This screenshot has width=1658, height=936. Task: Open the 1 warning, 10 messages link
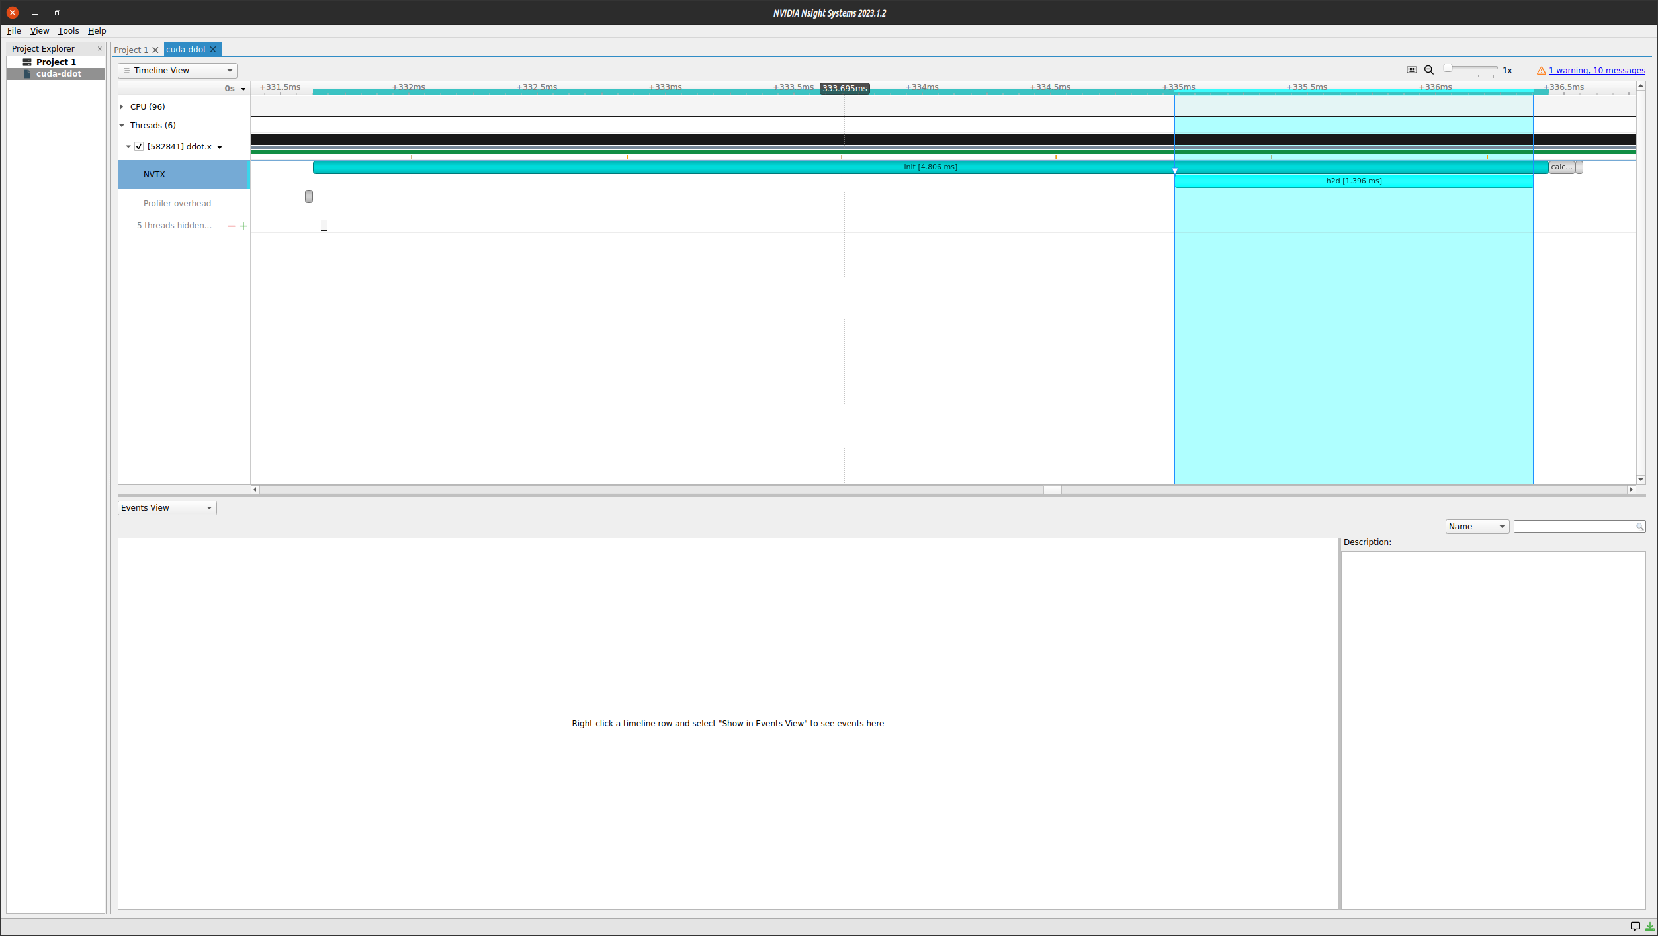click(x=1596, y=71)
